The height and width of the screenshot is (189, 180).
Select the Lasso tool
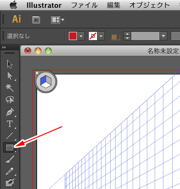click(10, 99)
